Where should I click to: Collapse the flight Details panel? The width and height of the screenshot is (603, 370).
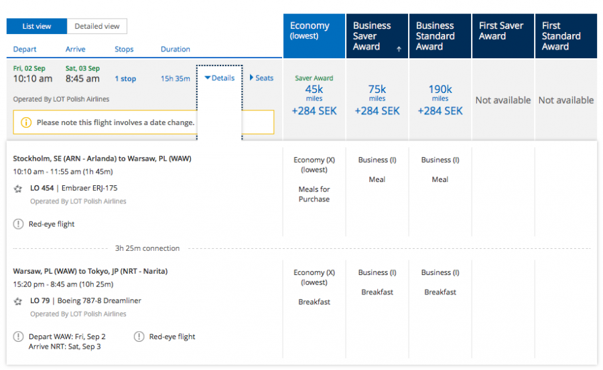point(219,78)
